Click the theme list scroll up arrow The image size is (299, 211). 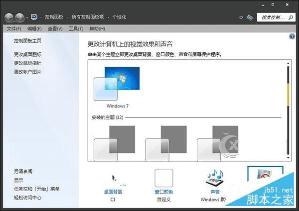point(288,63)
